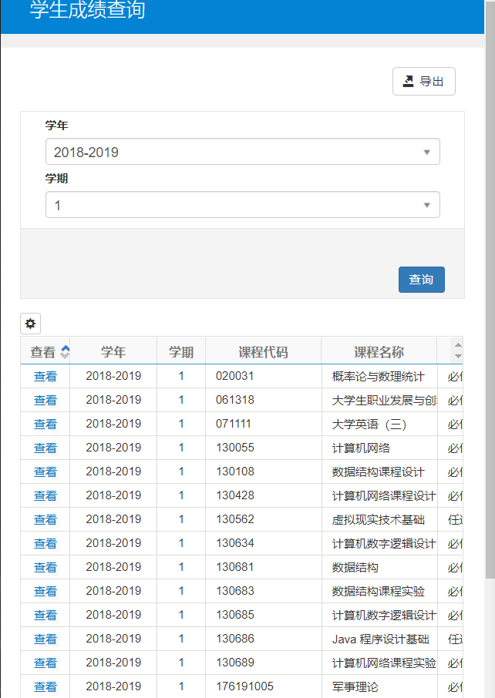
Task: Select course code cell 130634
Action: [x=264, y=543]
